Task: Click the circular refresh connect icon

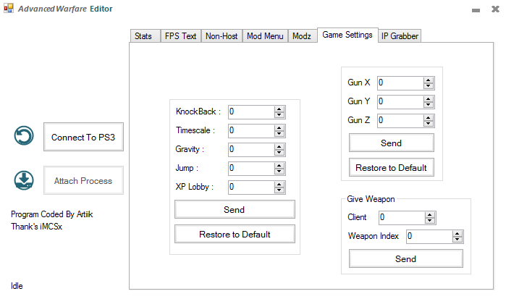Action: pyautogui.click(x=24, y=135)
